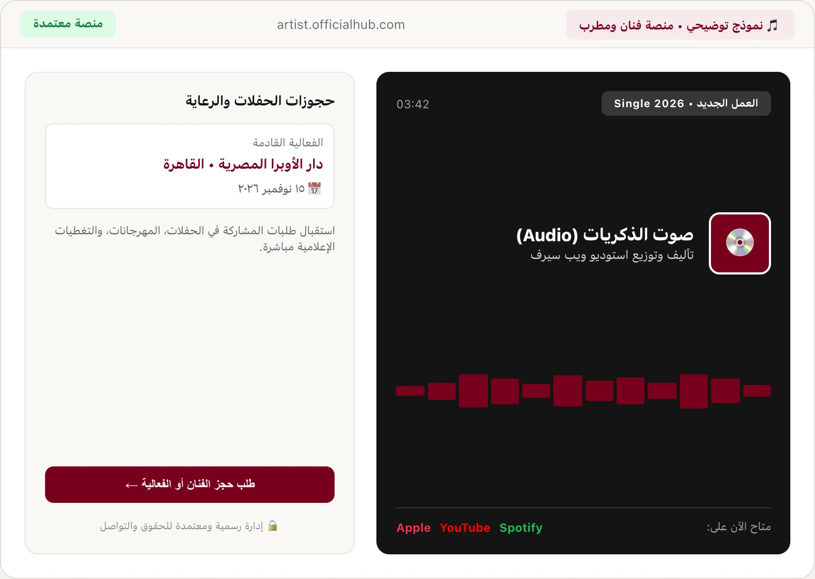Click the تأليف وتوزيع استوديو ويب سيرف subtitle

(612, 255)
